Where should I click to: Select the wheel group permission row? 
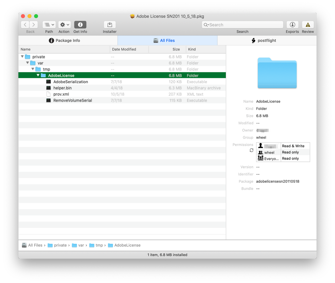(x=283, y=152)
